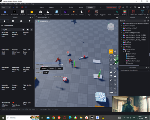Image resolution: width=150 pixels, height=120 pixels.
Task: Switch to the Avatar ribbon tab
Action: coord(51,7)
